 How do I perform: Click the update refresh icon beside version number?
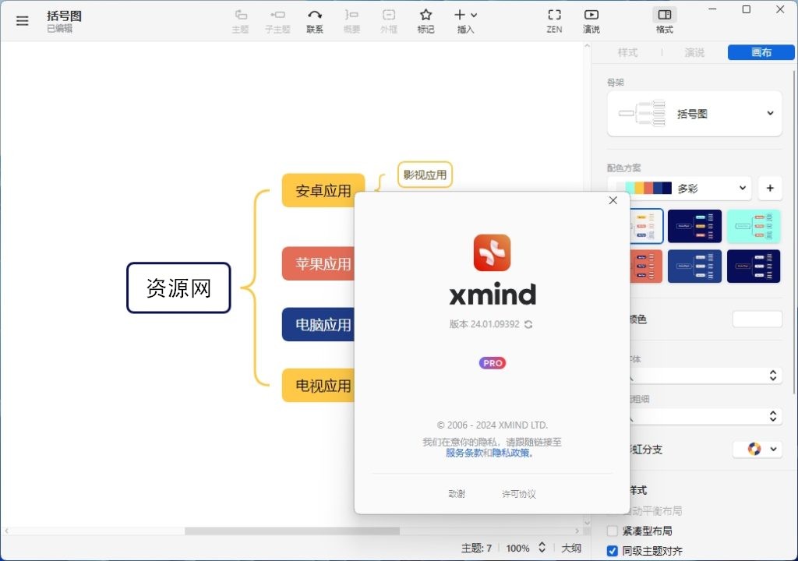tap(528, 324)
